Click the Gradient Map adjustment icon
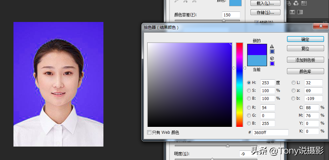329x160 pixels. pos(300,12)
